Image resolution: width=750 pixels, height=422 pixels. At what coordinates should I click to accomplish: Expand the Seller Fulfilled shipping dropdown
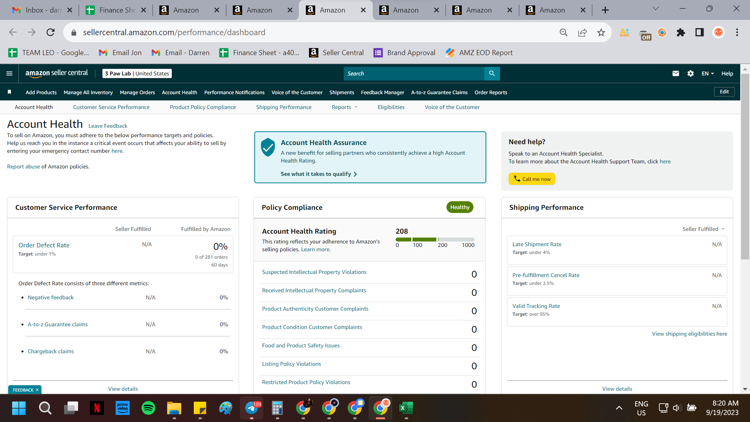click(x=704, y=229)
